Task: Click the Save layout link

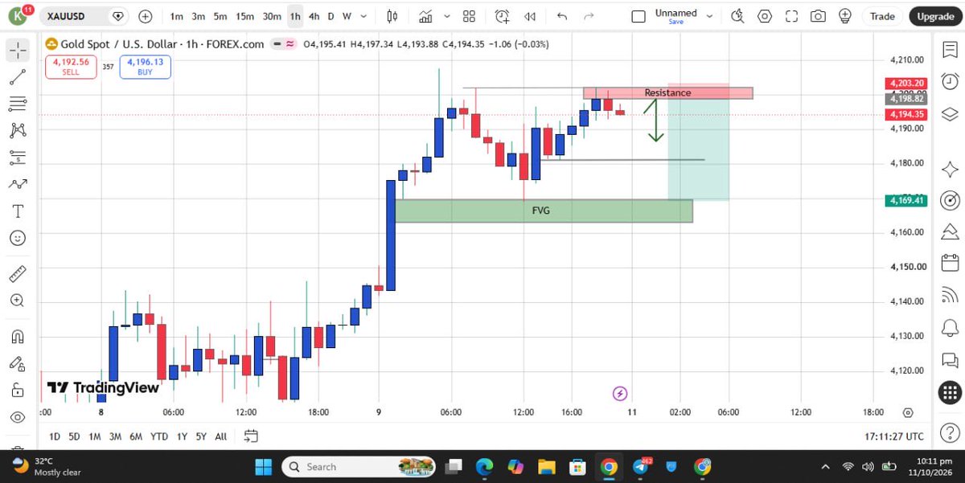Action: pyautogui.click(x=675, y=22)
